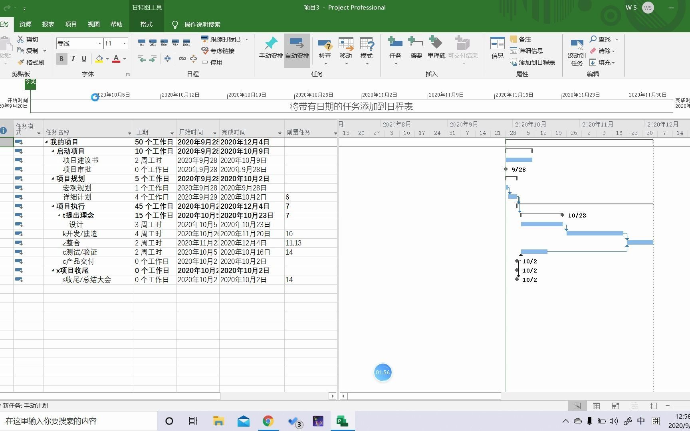Viewport: 690px width, 431px height.
Task: Expand Find dropdown arrow
Action: (x=617, y=39)
